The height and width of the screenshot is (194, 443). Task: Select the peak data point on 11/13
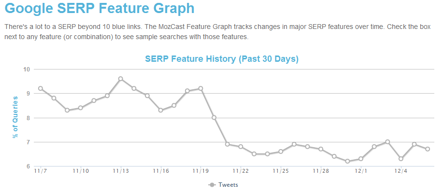click(x=120, y=79)
